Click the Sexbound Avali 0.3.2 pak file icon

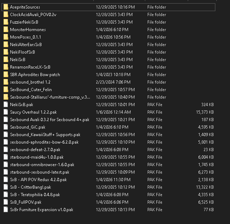tap(6, 120)
